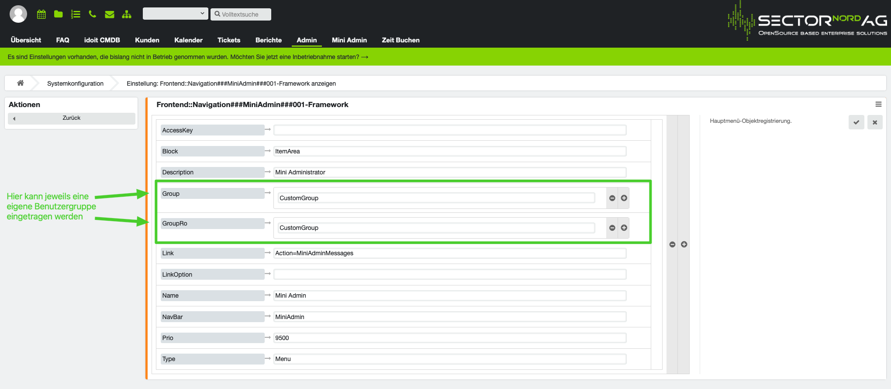Edit the Group CustomGroup field
891x389 pixels.
(x=436, y=198)
